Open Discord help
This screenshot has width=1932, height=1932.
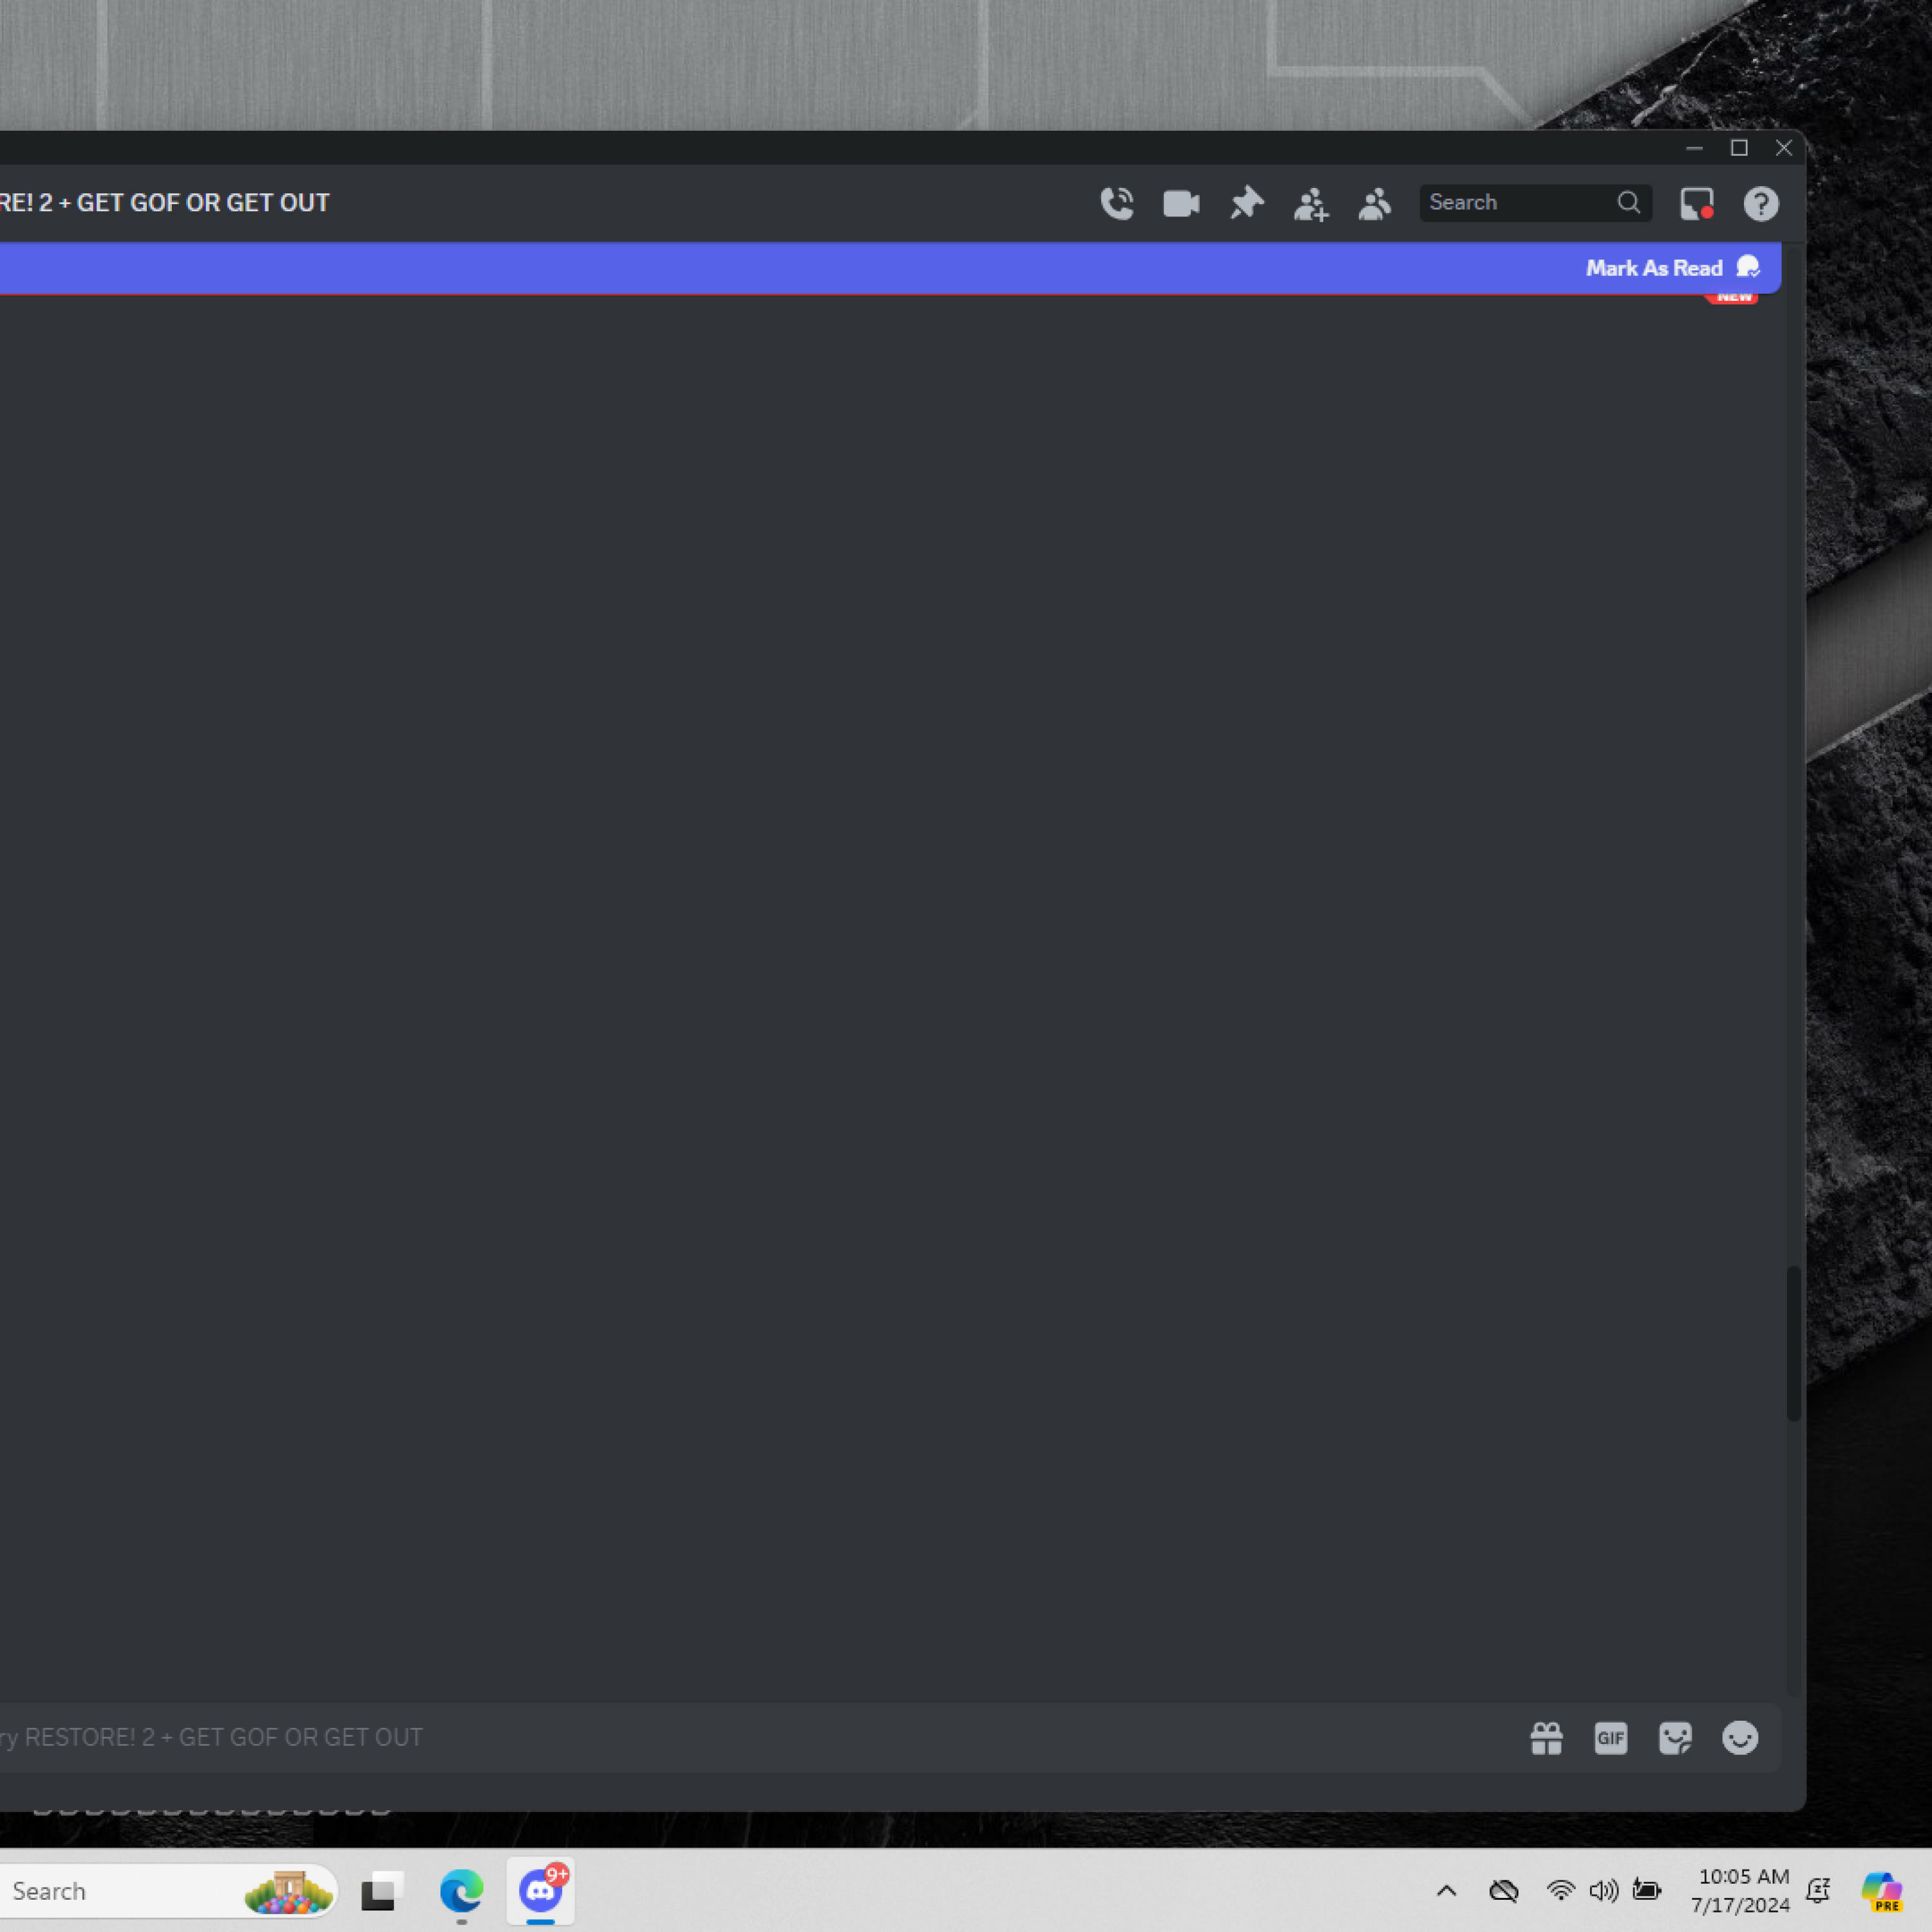coord(1760,204)
